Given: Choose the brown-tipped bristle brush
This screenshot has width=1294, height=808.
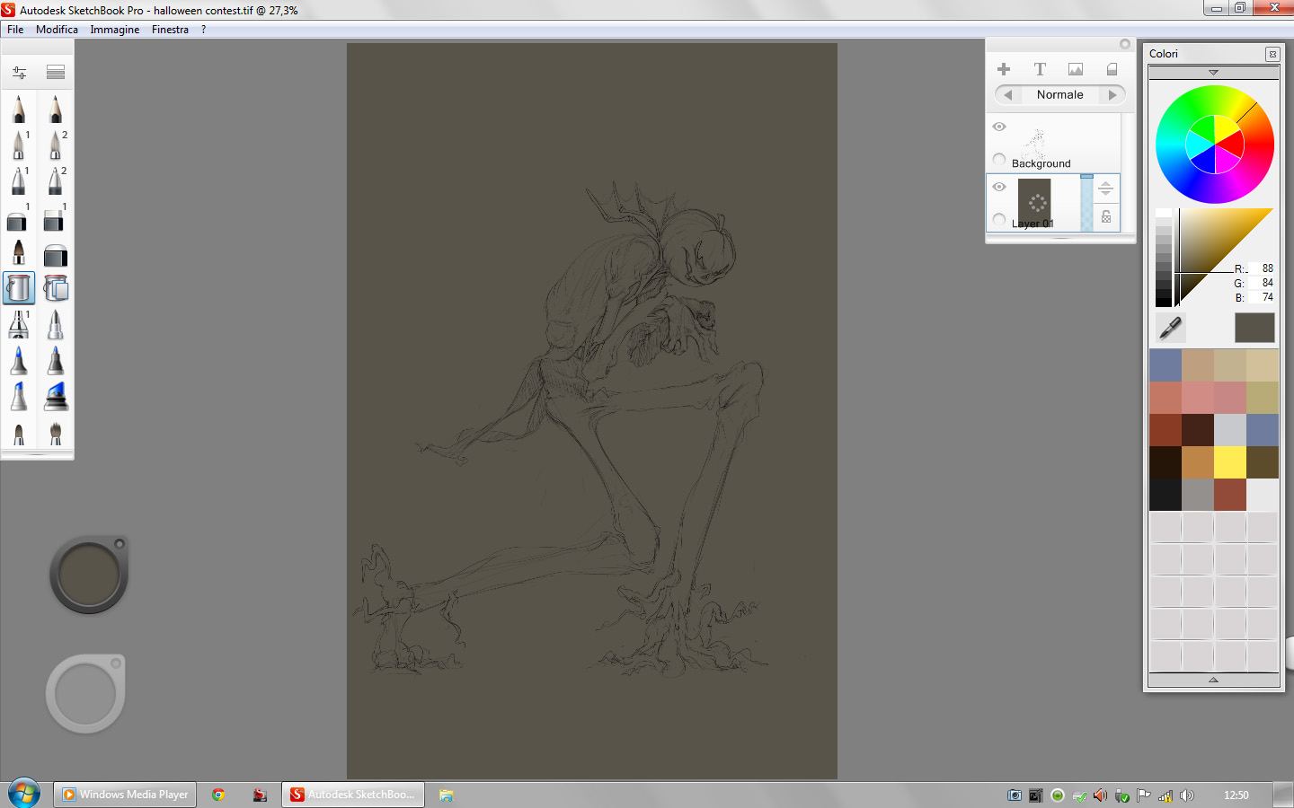Looking at the screenshot, I should 19,252.
